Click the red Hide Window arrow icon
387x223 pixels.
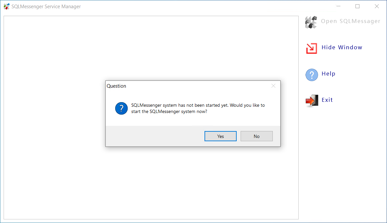click(x=312, y=48)
